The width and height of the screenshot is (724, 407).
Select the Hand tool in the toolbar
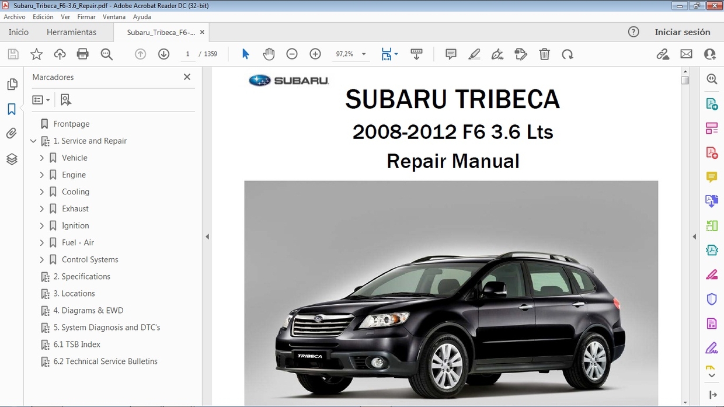pyautogui.click(x=269, y=54)
